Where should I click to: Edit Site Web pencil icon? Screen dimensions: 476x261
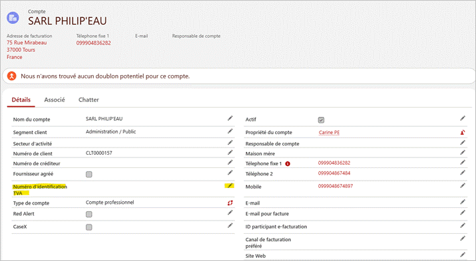click(x=462, y=254)
